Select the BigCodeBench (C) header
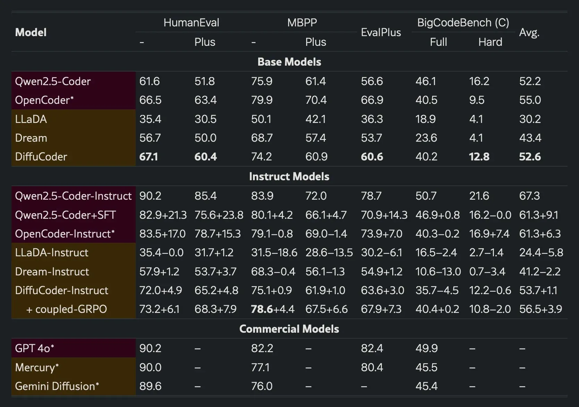This screenshot has height=407, width=579. [x=463, y=23]
